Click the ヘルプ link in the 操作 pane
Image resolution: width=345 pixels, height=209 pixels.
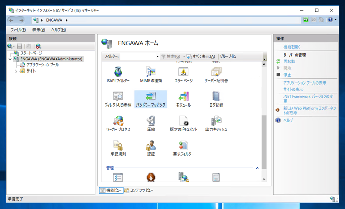[x=288, y=120]
